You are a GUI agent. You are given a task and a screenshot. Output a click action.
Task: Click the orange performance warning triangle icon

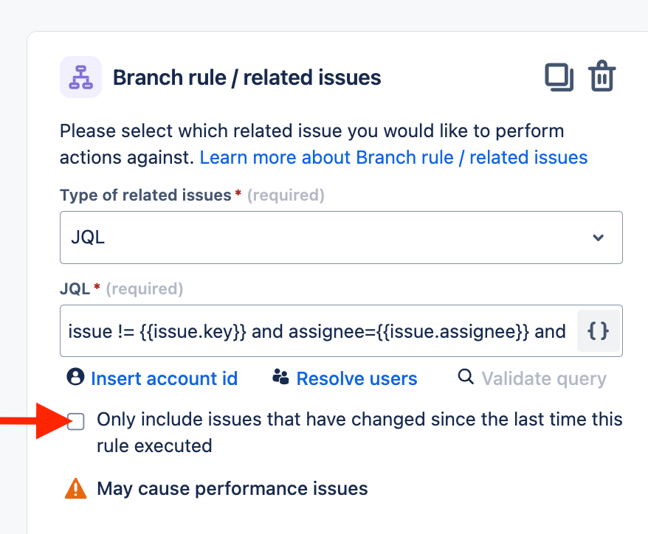(75, 488)
